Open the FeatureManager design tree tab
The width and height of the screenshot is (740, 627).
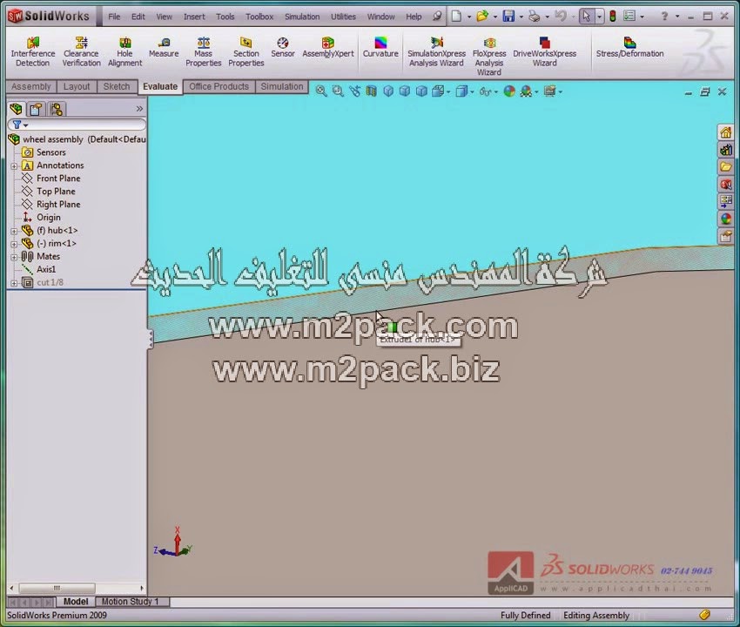[16, 109]
